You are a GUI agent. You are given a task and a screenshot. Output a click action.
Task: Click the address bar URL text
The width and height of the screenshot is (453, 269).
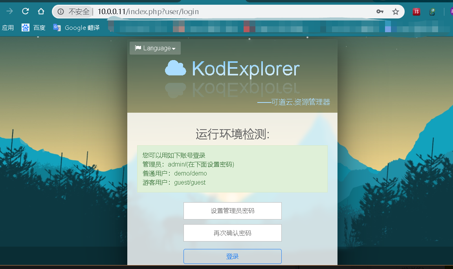tap(148, 11)
